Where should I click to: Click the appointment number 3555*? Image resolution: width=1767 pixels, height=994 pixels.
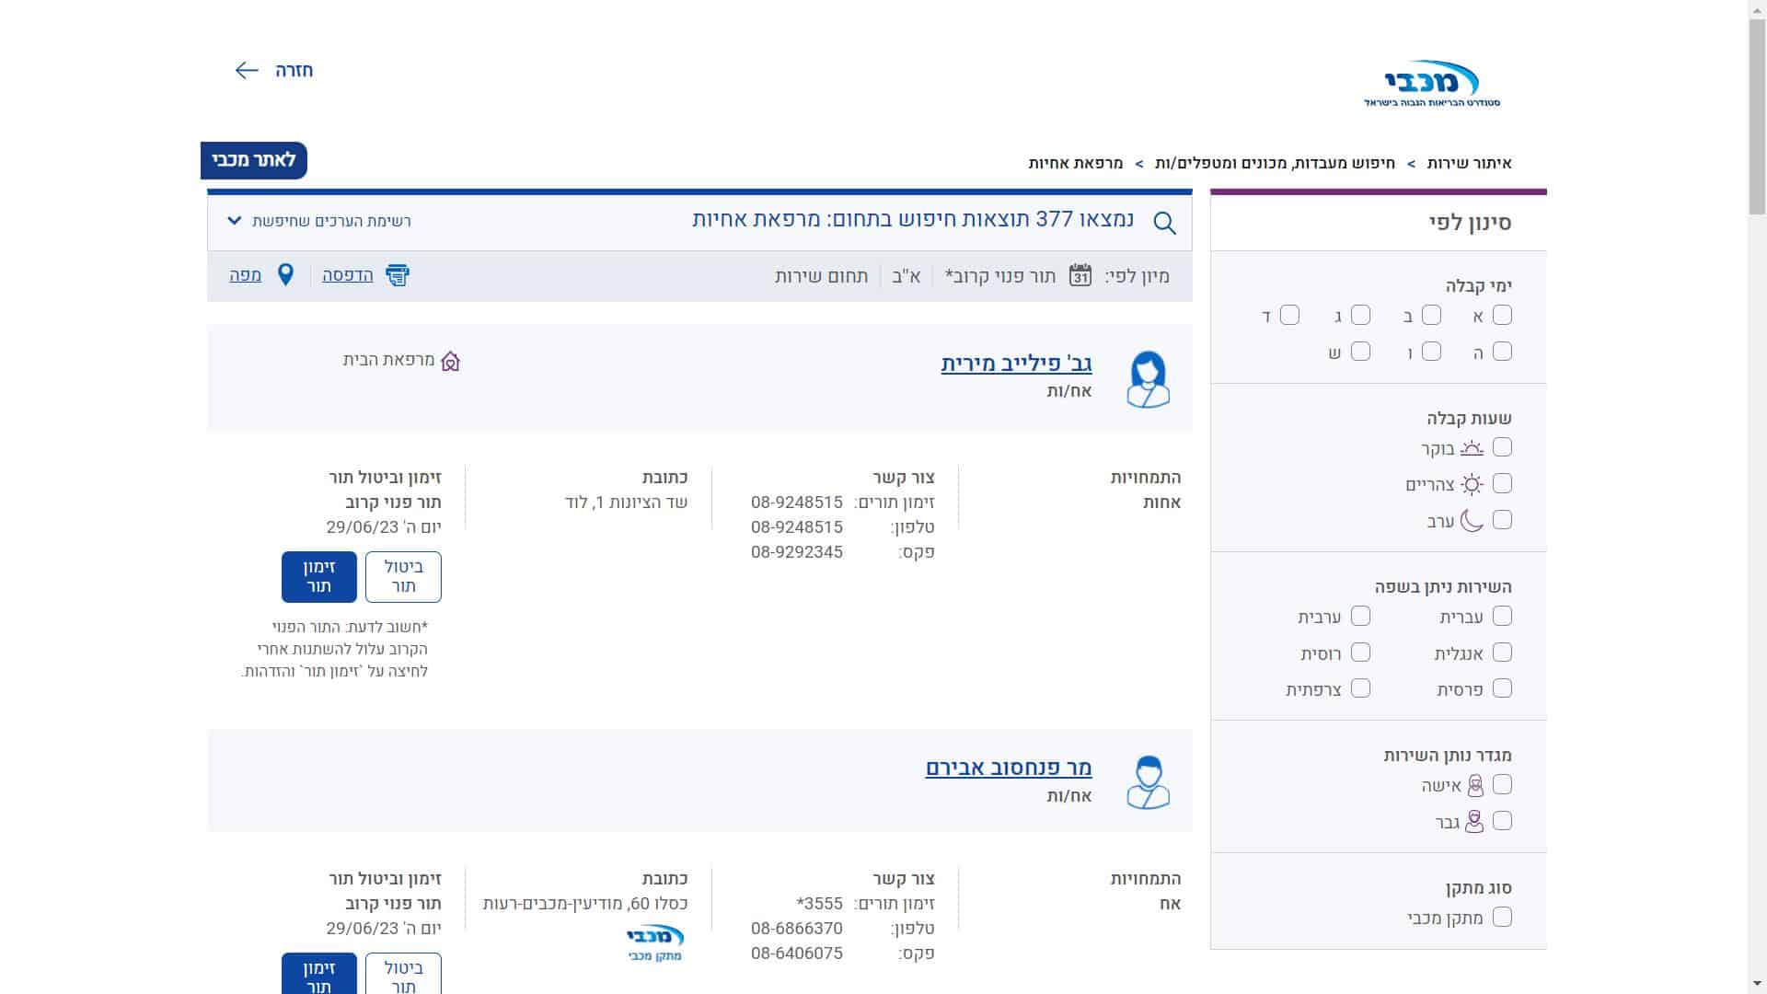click(820, 904)
